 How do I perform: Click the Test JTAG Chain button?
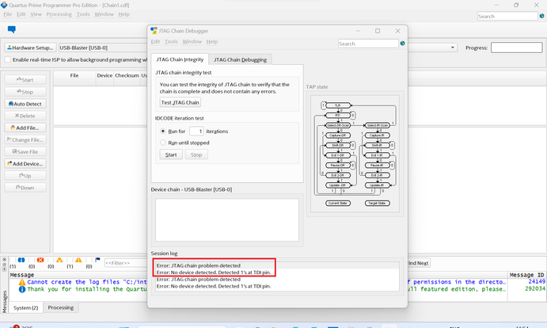coord(180,102)
